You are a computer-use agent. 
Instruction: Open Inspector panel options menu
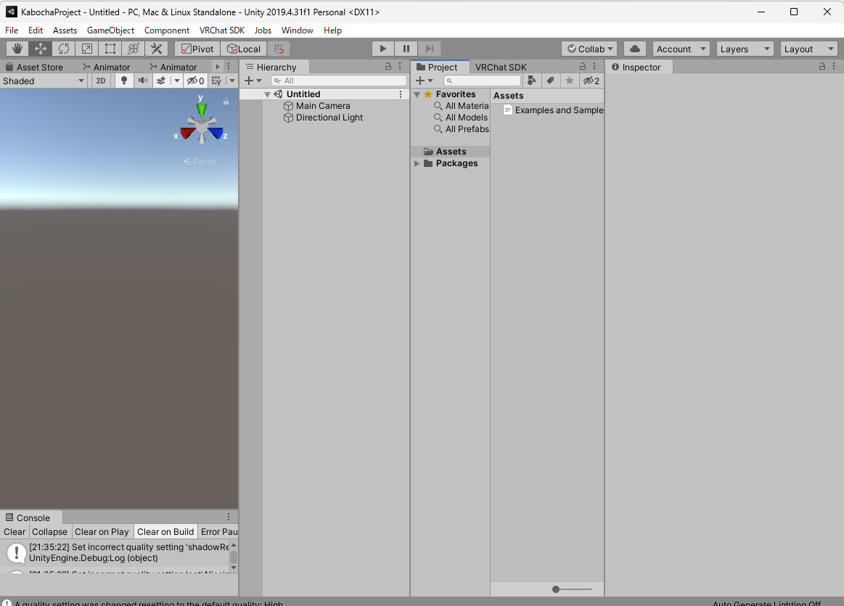coord(834,66)
